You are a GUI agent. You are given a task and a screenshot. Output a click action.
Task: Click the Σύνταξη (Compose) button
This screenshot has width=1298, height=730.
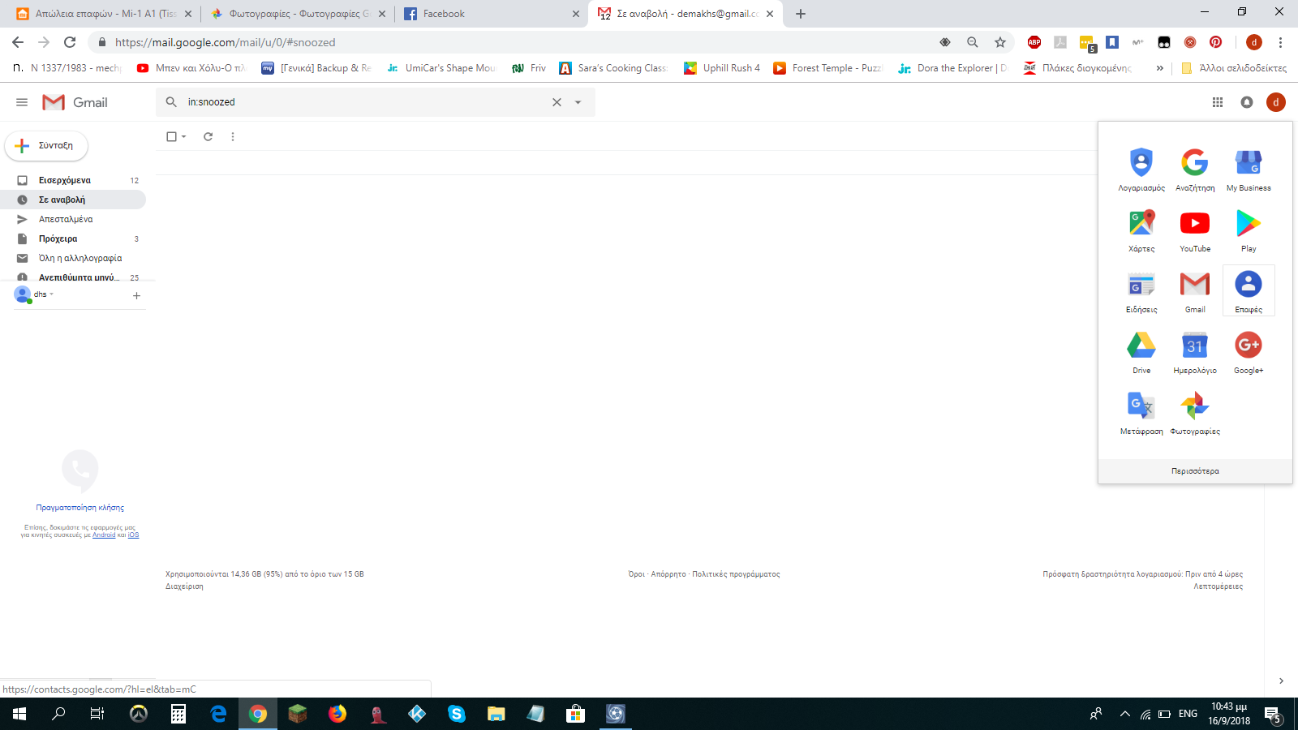(x=46, y=146)
